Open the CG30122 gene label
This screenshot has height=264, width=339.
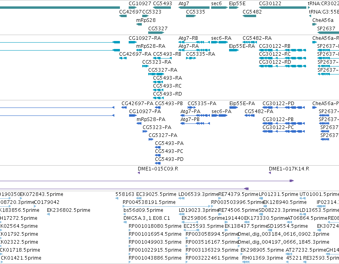(270, 4)
